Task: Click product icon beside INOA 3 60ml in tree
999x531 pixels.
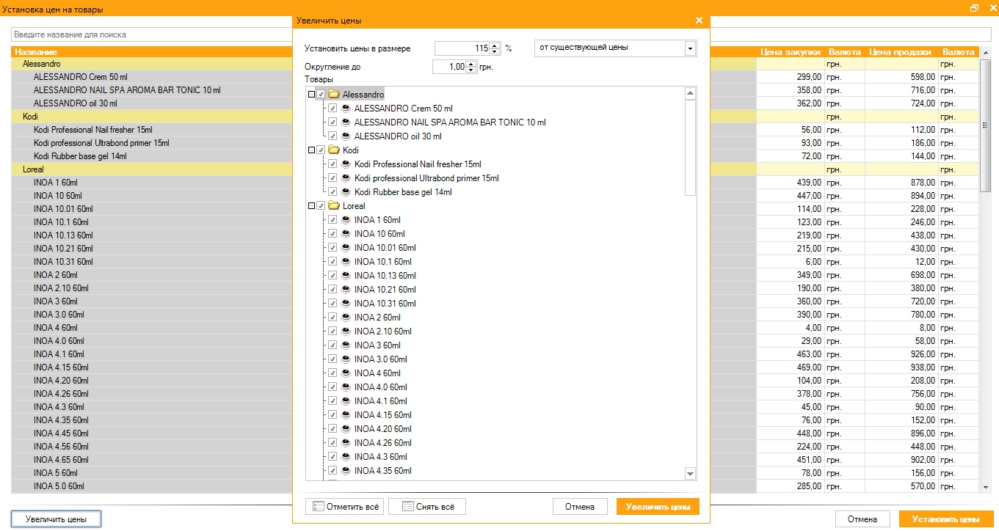Action: point(345,345)
